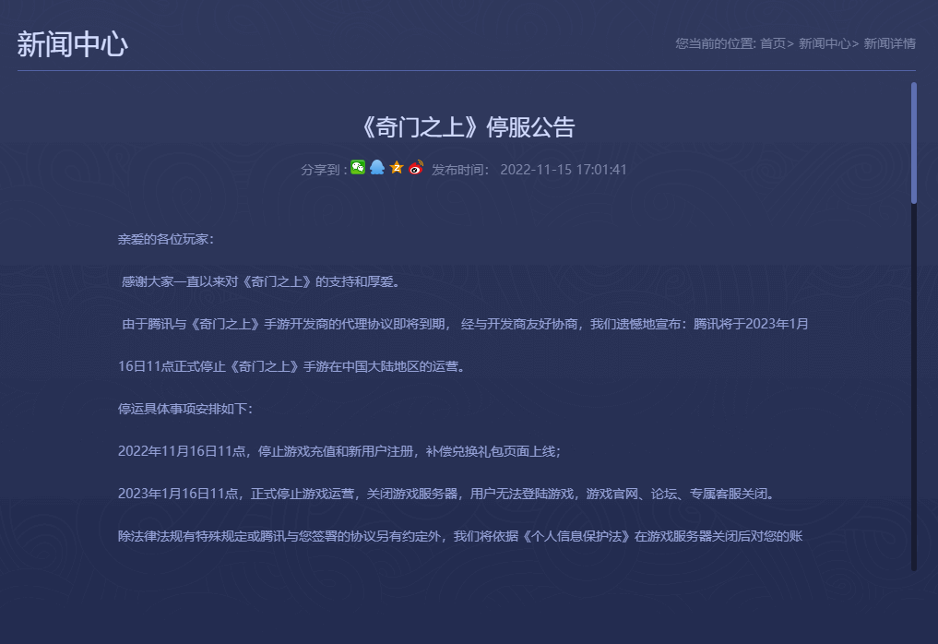The height and width of the screenshot is (644, 938).
Task: Click the publish time 2022-11-15 17:01:41
Action: pyautogui.click(x=563, y=169)
